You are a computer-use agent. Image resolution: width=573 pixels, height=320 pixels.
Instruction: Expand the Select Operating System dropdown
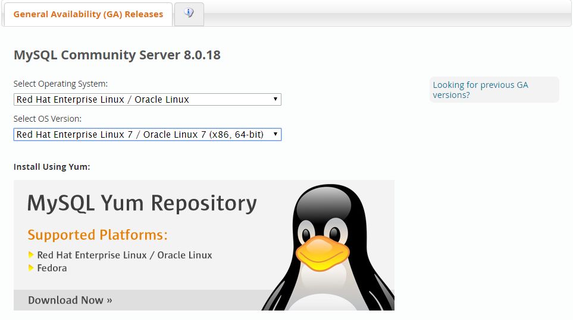tap(148, 100)
